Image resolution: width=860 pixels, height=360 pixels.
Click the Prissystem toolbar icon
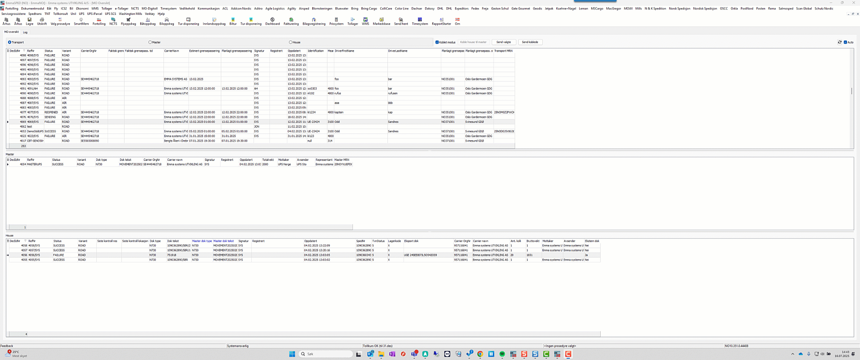pyautogui.click(x=336, y=21)
